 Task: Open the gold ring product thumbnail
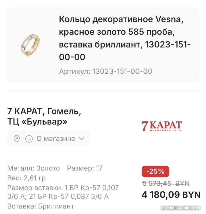point(31,45)
